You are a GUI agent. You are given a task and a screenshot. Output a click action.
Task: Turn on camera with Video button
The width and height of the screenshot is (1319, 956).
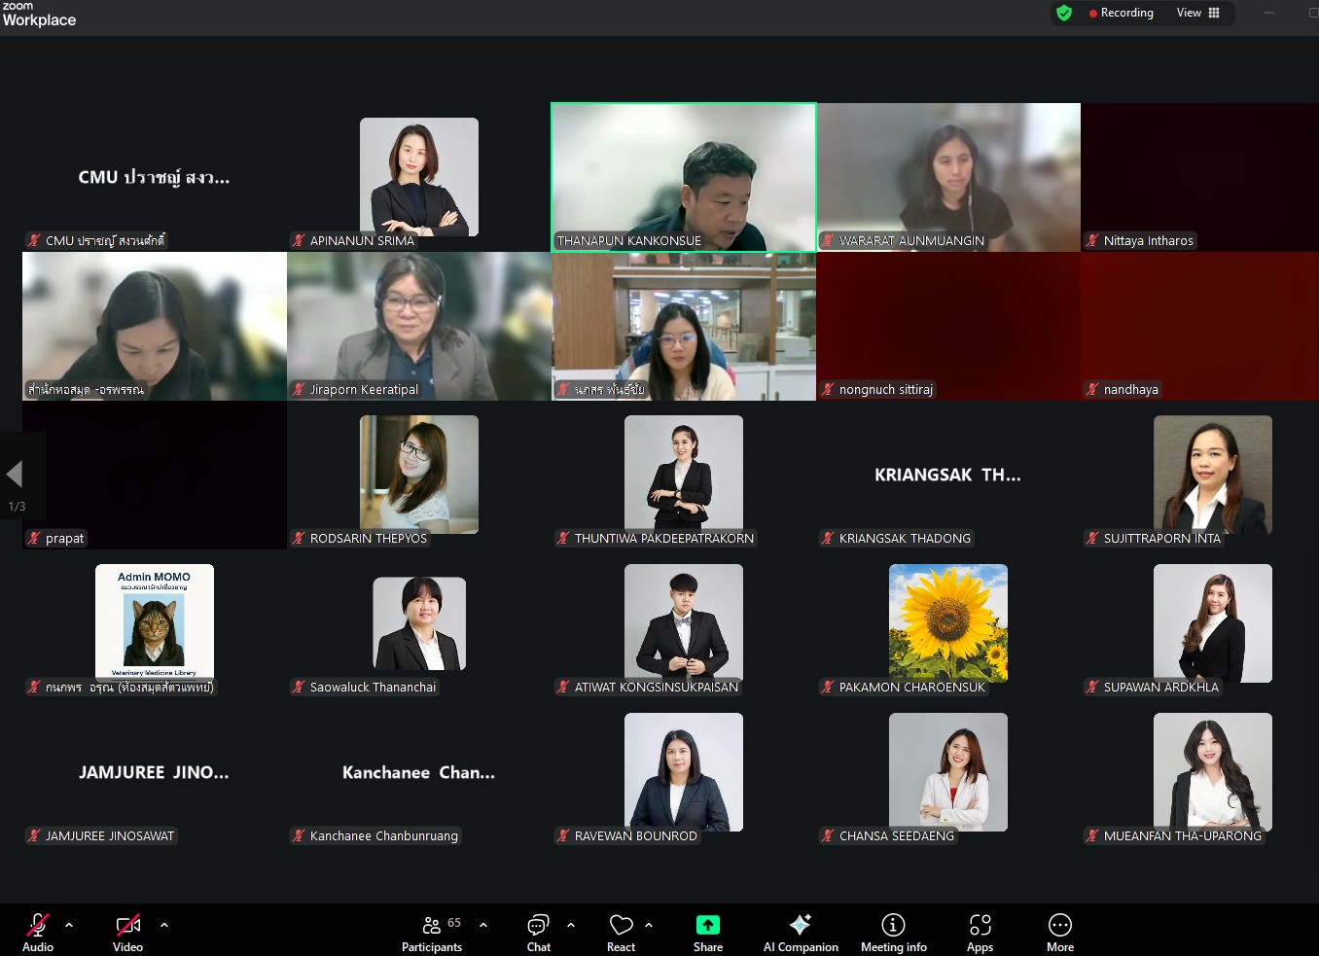coord(127,932)
